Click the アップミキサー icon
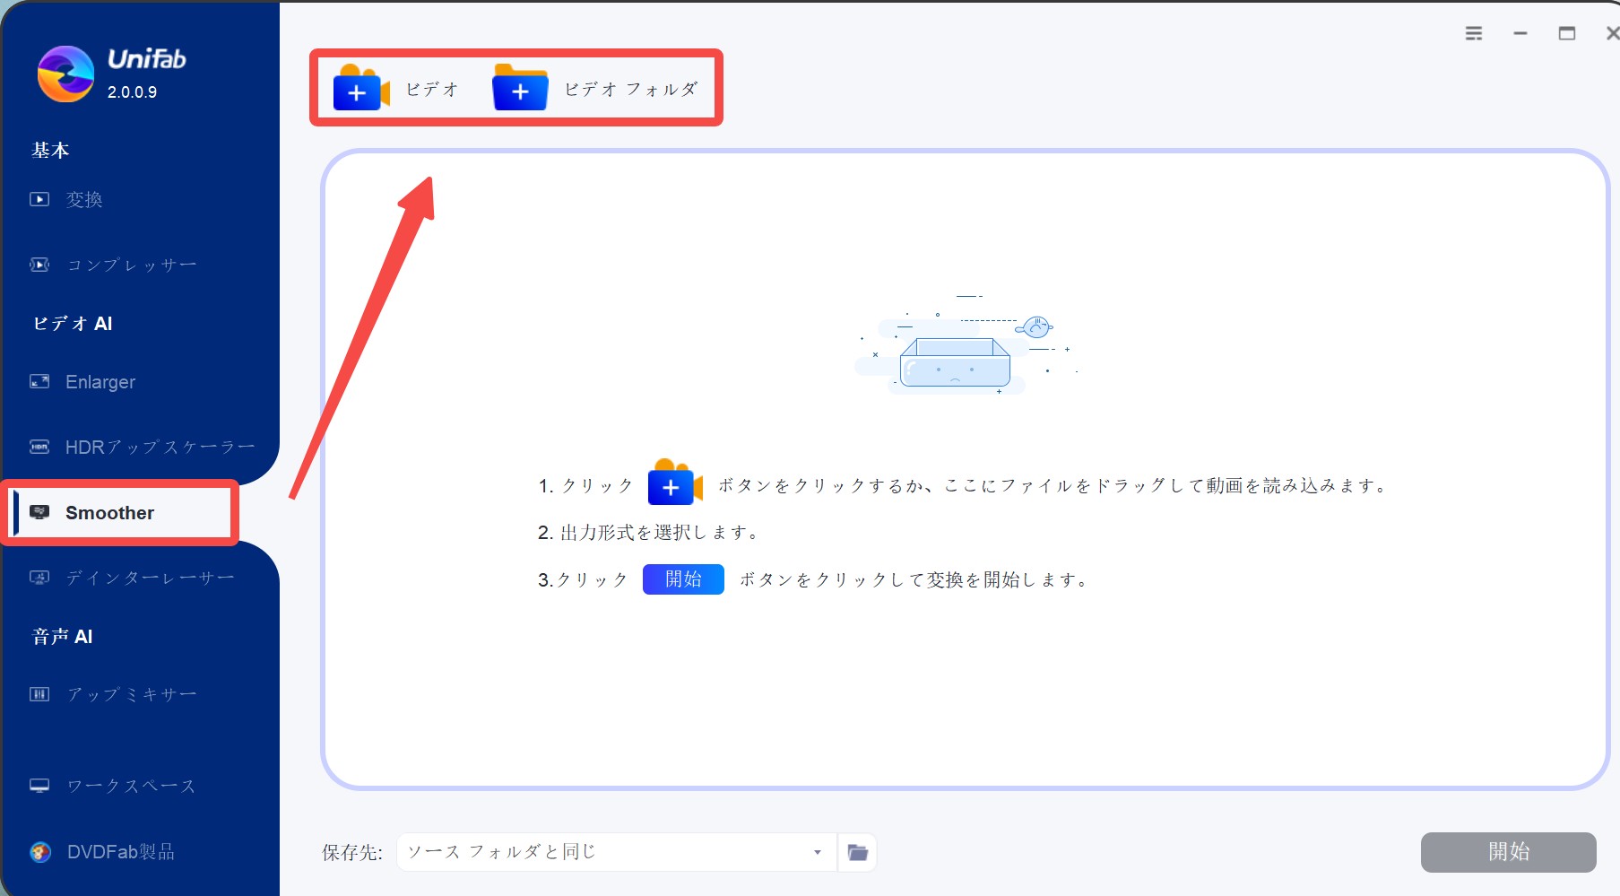1620x896 pixels. coord(39,694)
